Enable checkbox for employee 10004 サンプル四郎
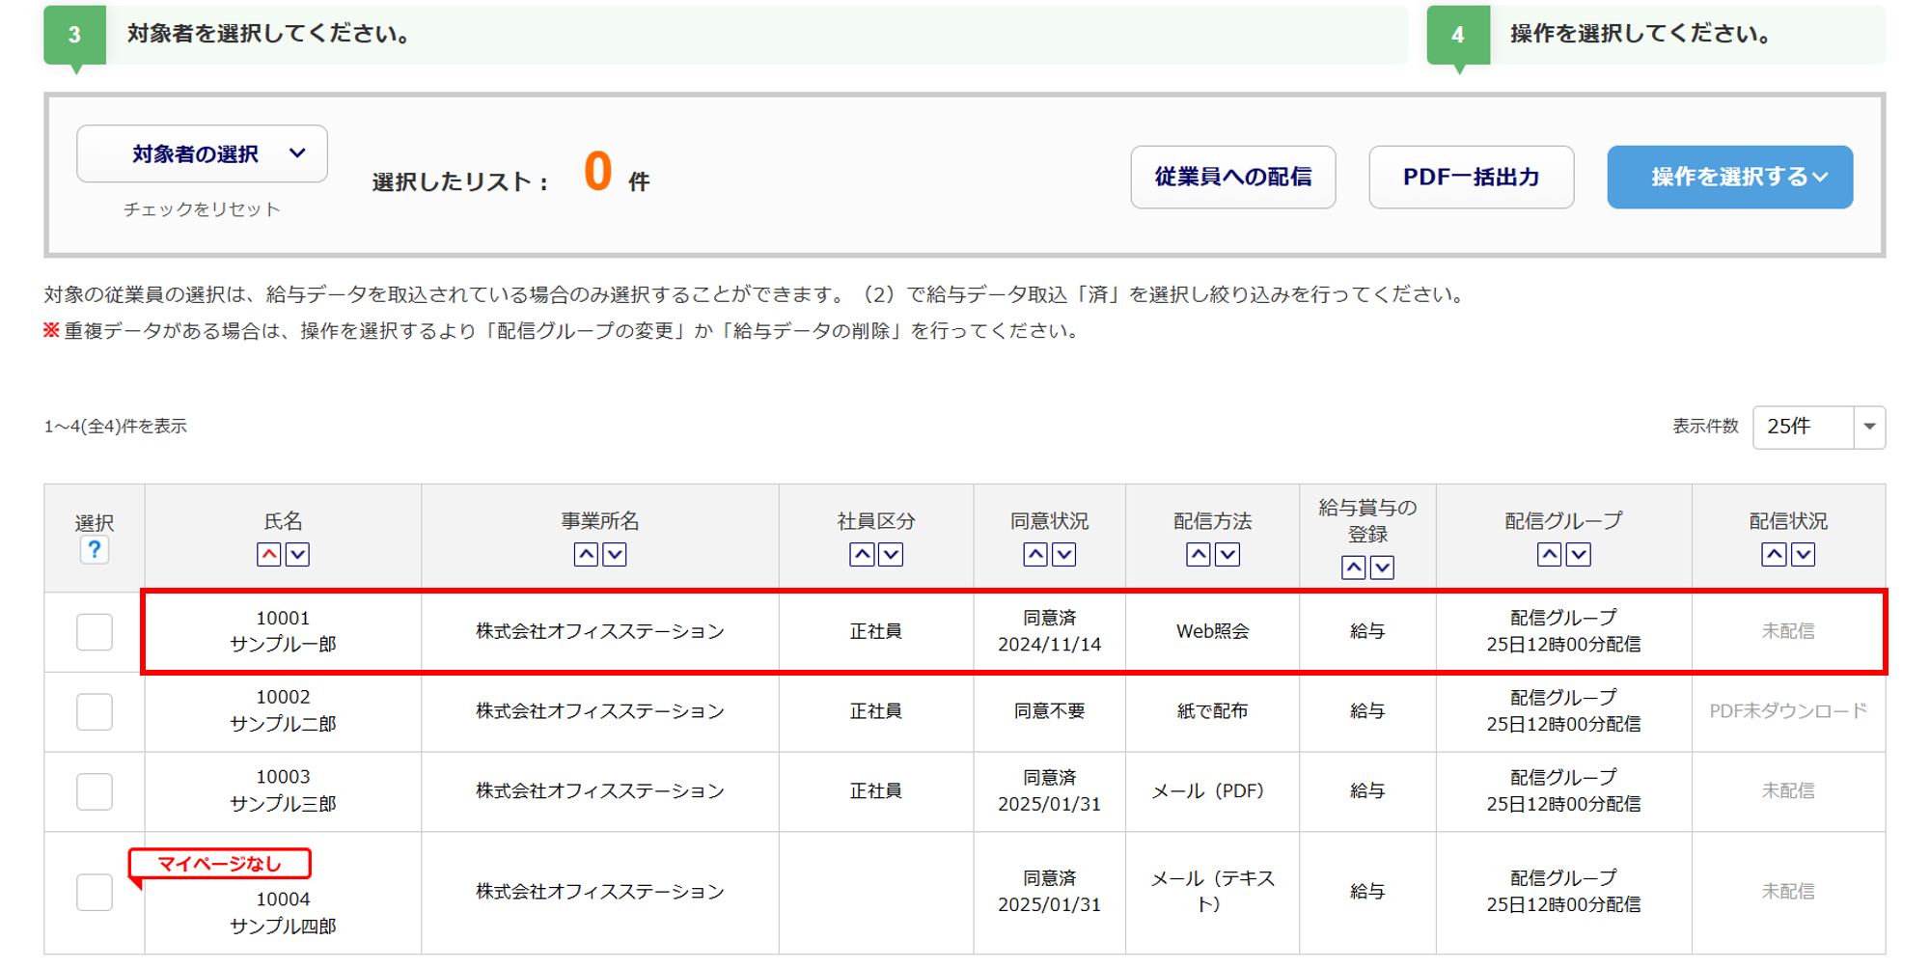This screenshot has height=969, width=1930. (x=95, y=892)
